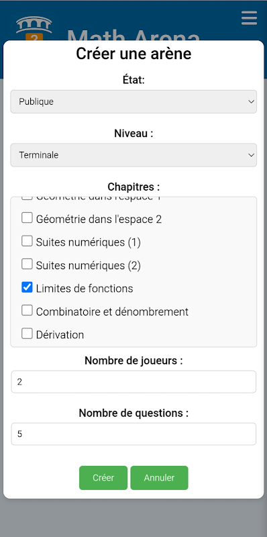Click the Créer button
Screen dimensions: 267x537
click(103, 478)
